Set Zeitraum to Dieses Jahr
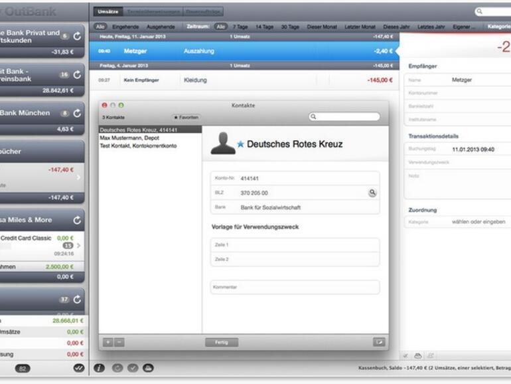The width and height of the screenshot is (511, 384). [x=396, y=27]
